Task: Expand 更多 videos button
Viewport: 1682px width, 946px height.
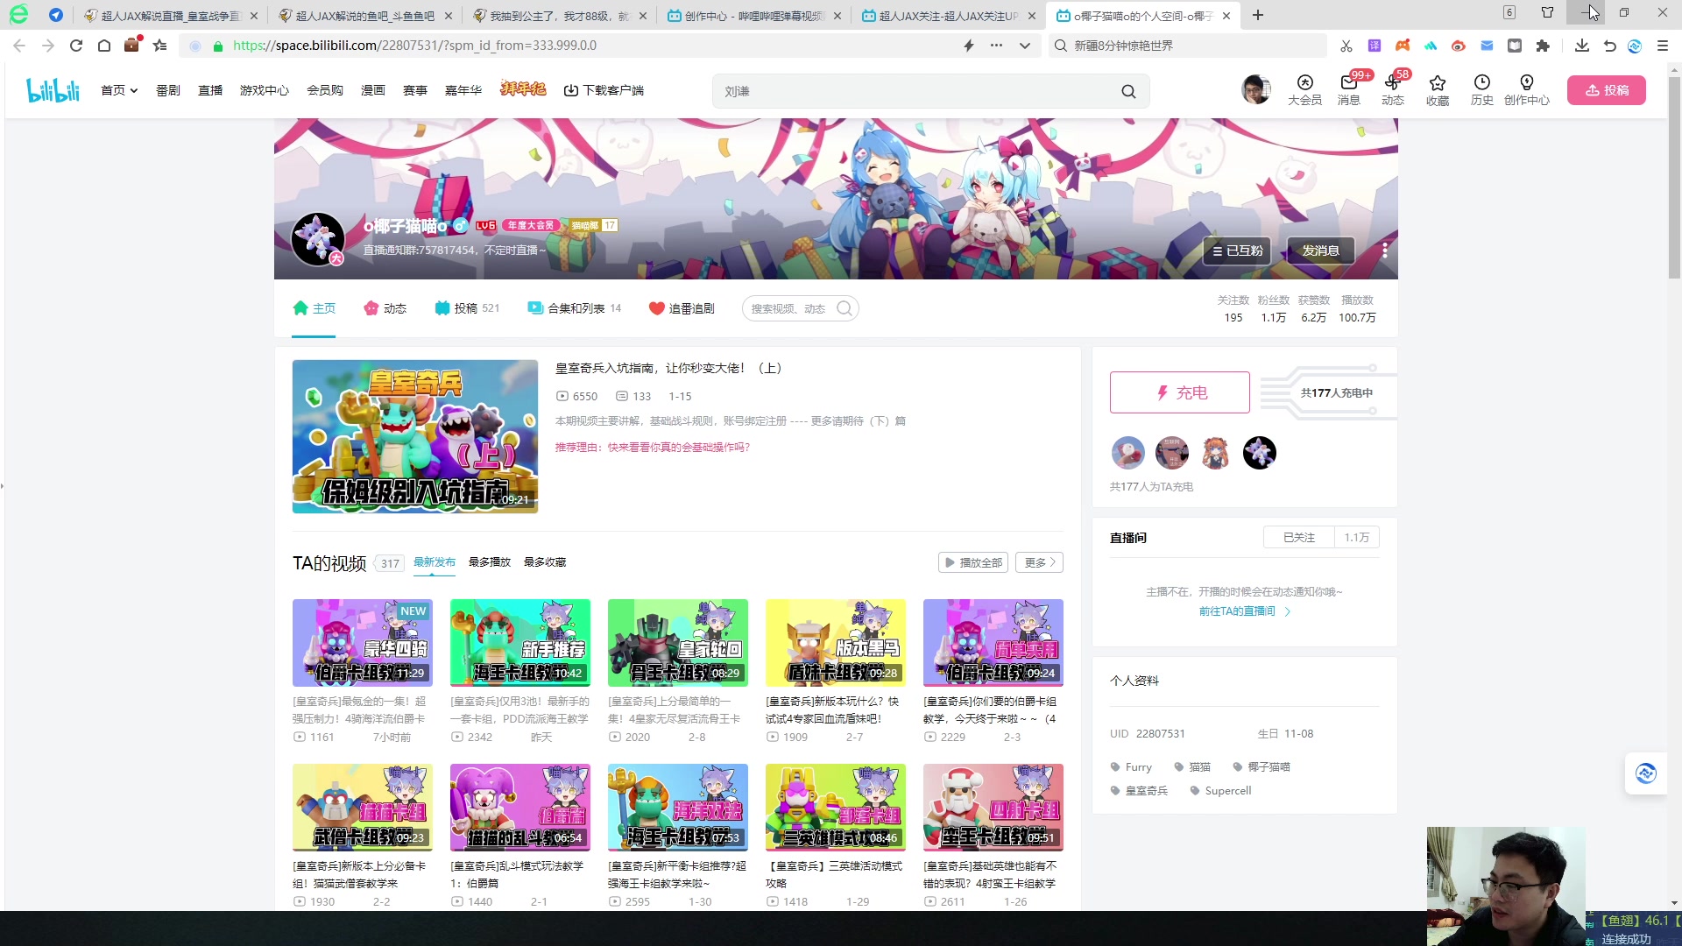Action: coord(1039,562)
